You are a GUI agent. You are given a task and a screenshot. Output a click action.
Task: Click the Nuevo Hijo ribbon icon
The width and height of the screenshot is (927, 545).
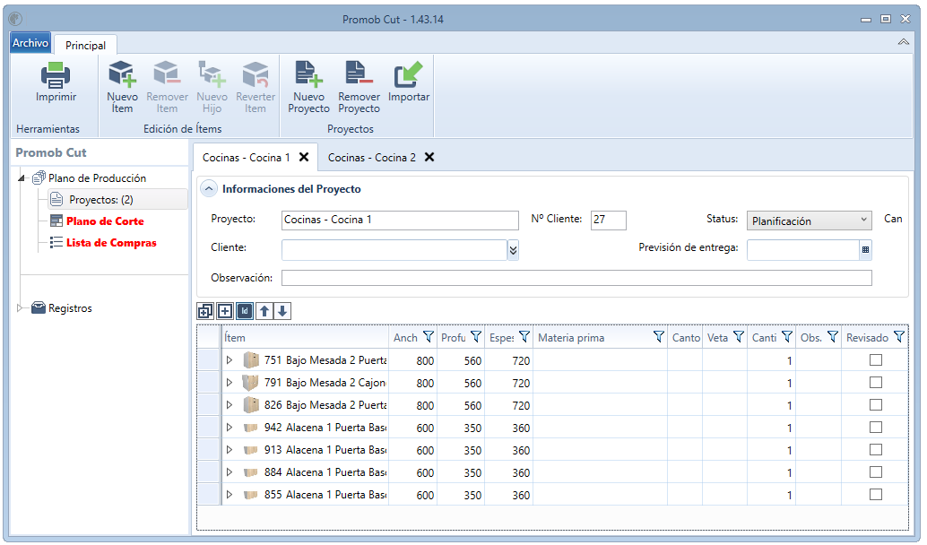point(212,74)
